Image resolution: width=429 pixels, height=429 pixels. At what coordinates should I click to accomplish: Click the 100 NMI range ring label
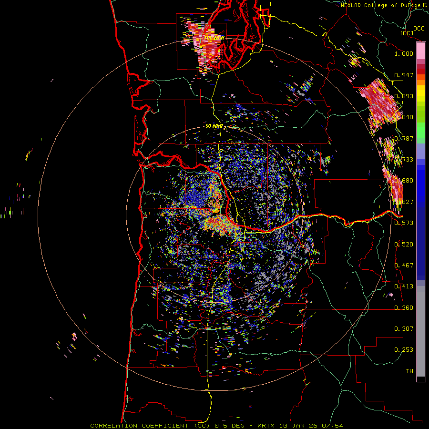tap(214, 38)
